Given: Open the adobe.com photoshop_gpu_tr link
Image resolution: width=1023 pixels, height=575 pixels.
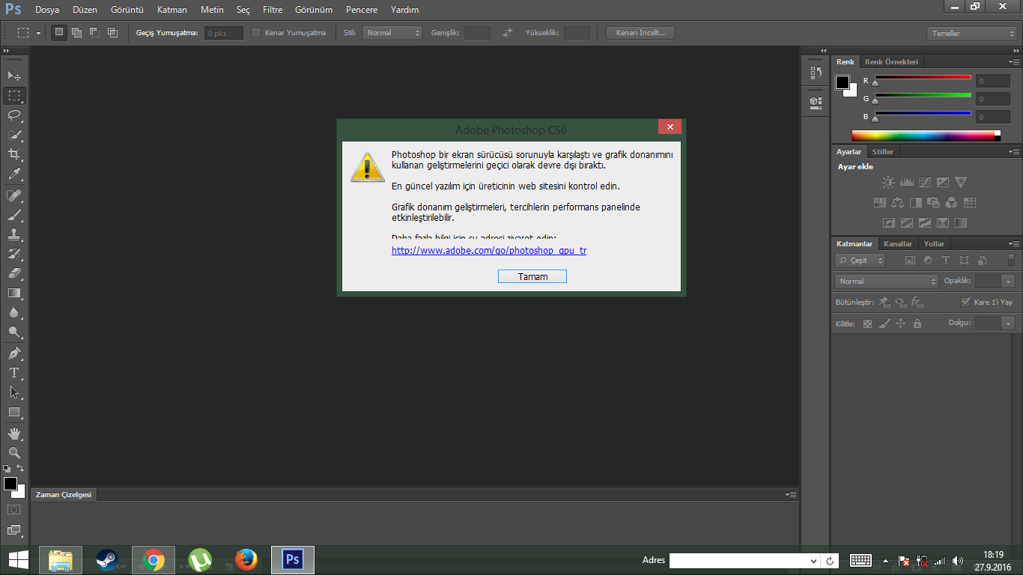Looking at the screenshot, I should pyautogui.click(x=489, y=251).
